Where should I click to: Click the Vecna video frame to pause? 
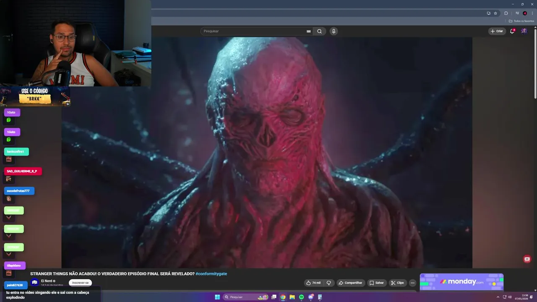tap(267, 152)
